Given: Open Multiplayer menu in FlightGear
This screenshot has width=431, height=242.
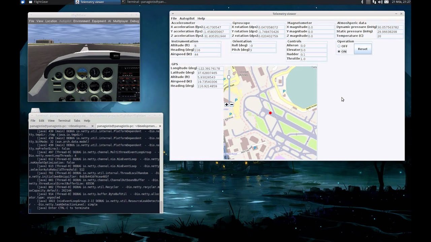Looking at the screenshot, I should point(121,21).
